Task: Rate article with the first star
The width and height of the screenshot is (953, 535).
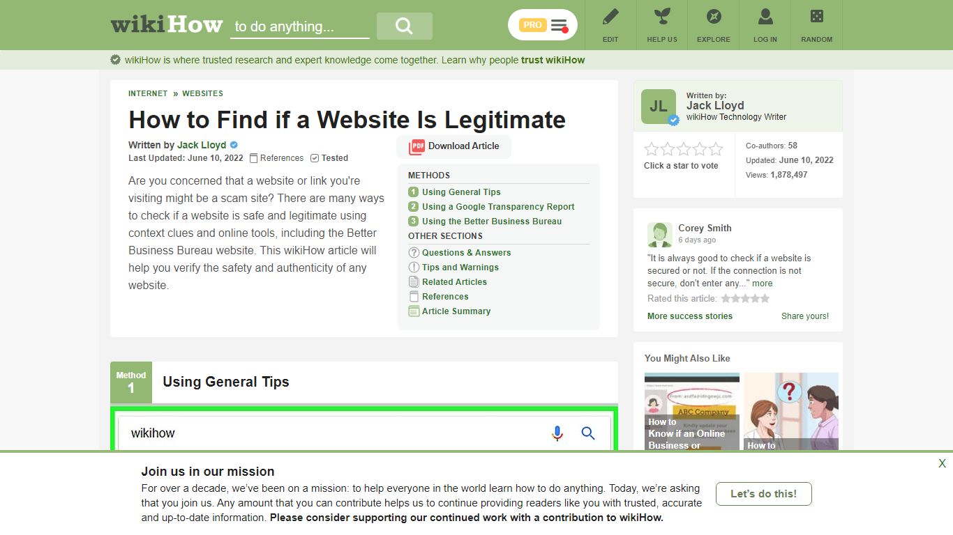Action: tap(652, 149)
